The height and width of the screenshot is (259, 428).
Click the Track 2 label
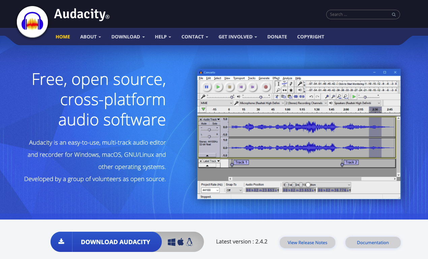tap(351, 162)
